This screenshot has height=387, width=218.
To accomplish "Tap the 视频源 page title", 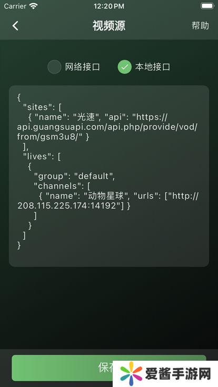I will [109, 26].
